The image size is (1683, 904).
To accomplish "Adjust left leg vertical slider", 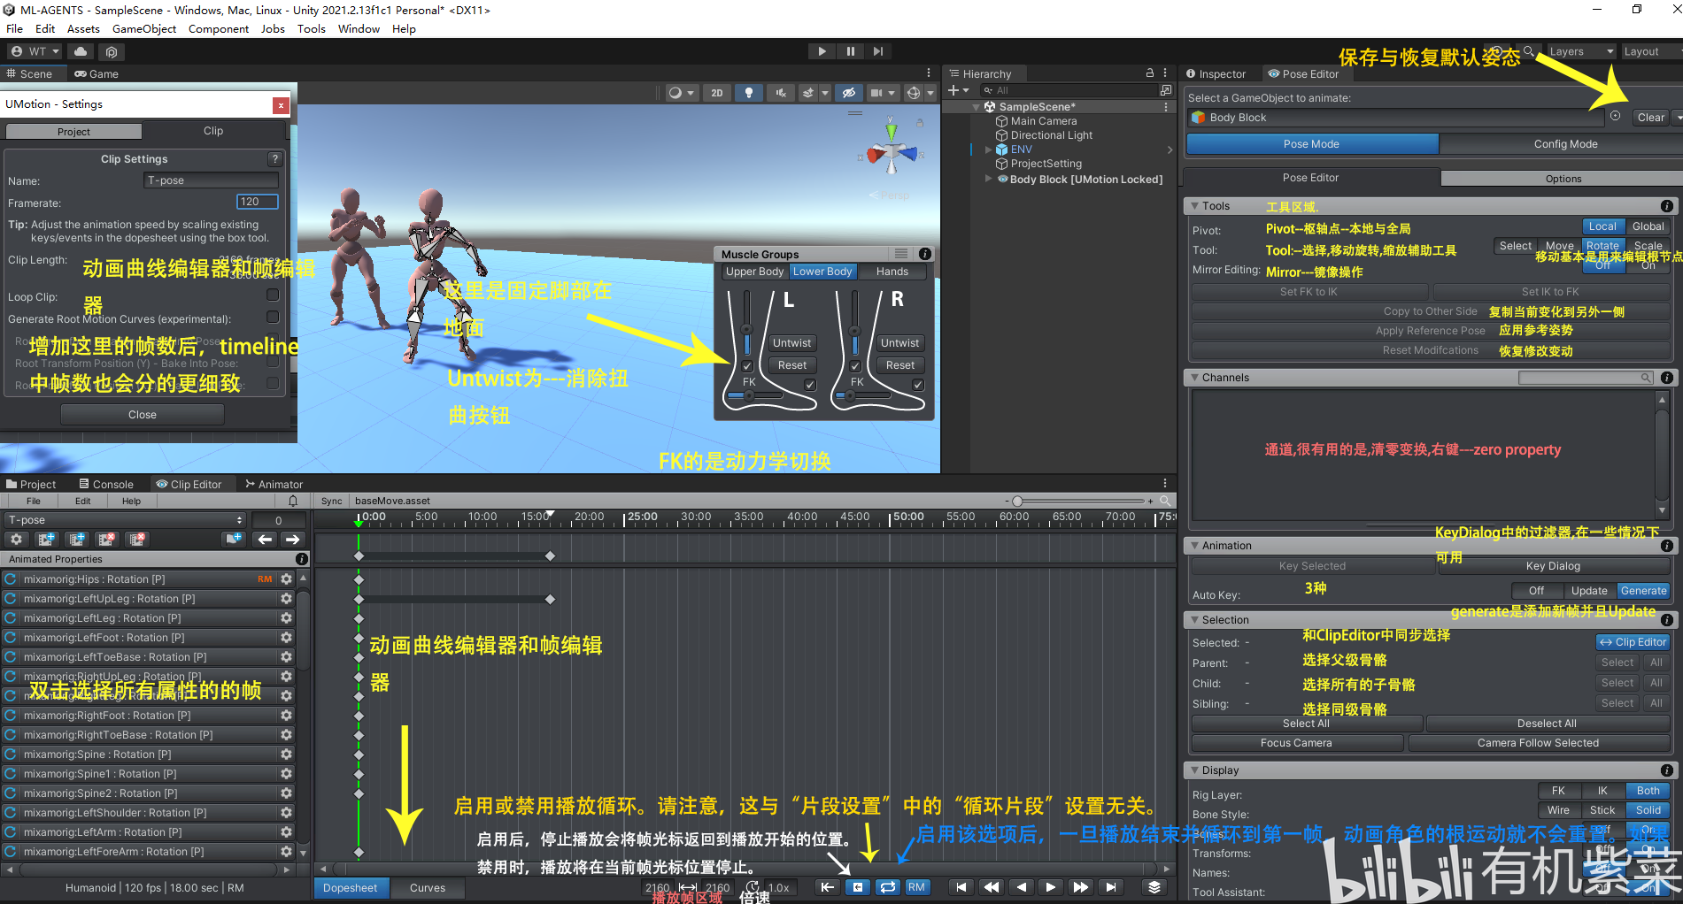I will click(747, 323).
